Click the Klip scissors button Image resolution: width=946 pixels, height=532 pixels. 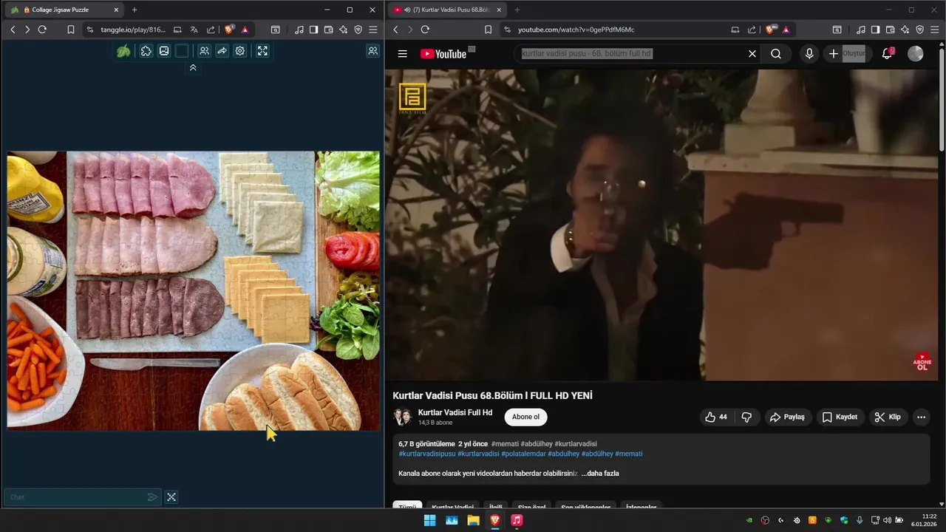888,417
